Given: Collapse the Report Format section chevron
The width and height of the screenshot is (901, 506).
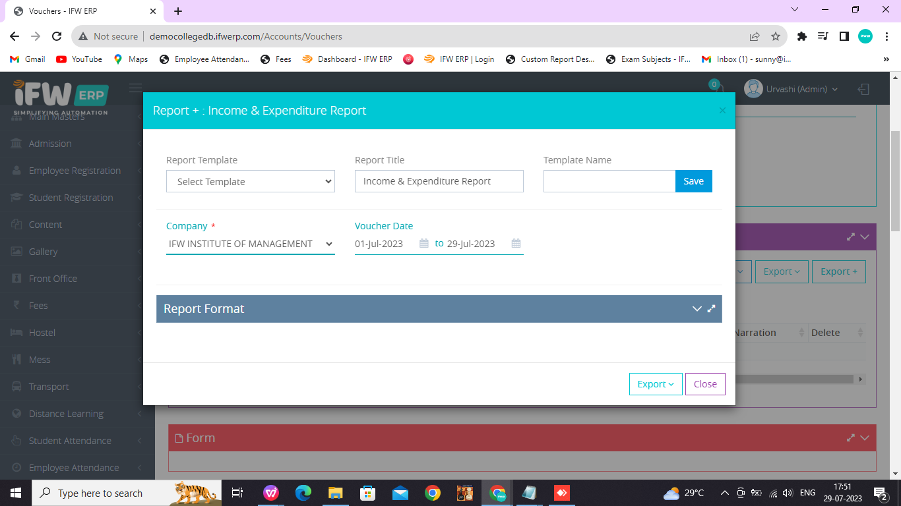Looking at the screenshot, I should pos(697,308).
